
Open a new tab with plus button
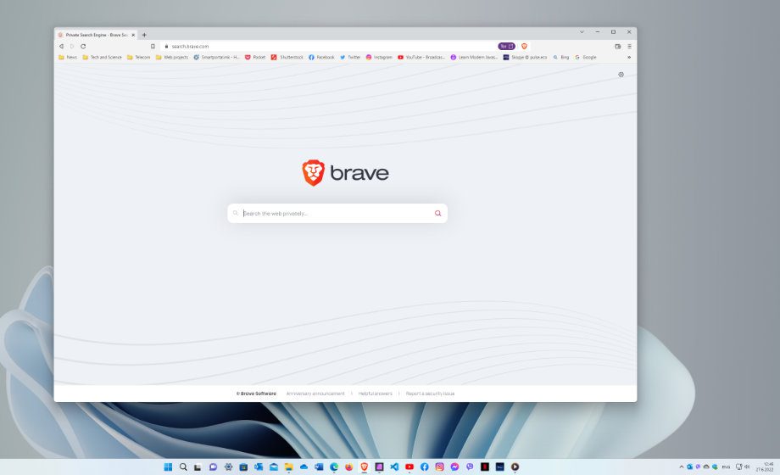144,35
